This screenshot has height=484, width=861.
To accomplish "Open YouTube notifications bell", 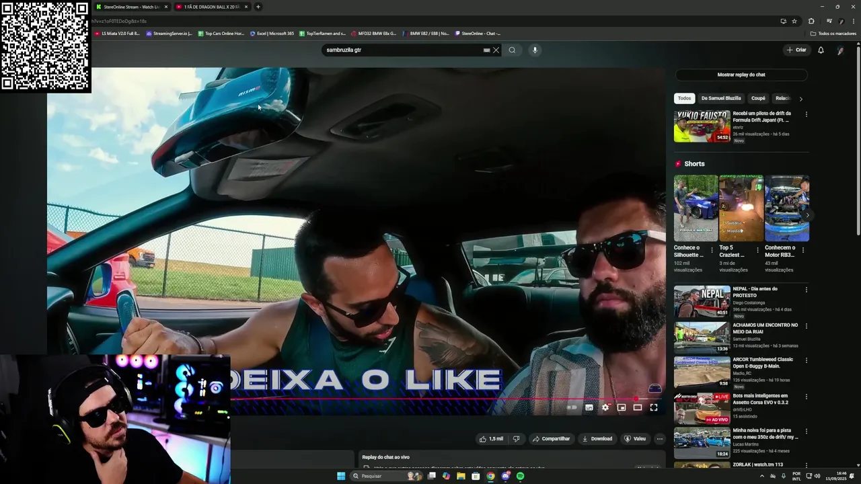I will (821, 50).
